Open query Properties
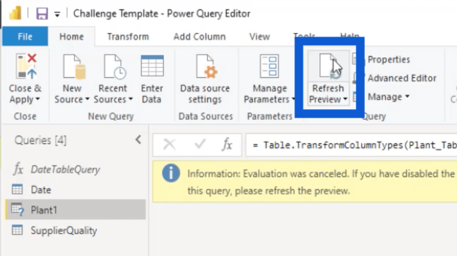The image size is (457, 256). point(389,60)
